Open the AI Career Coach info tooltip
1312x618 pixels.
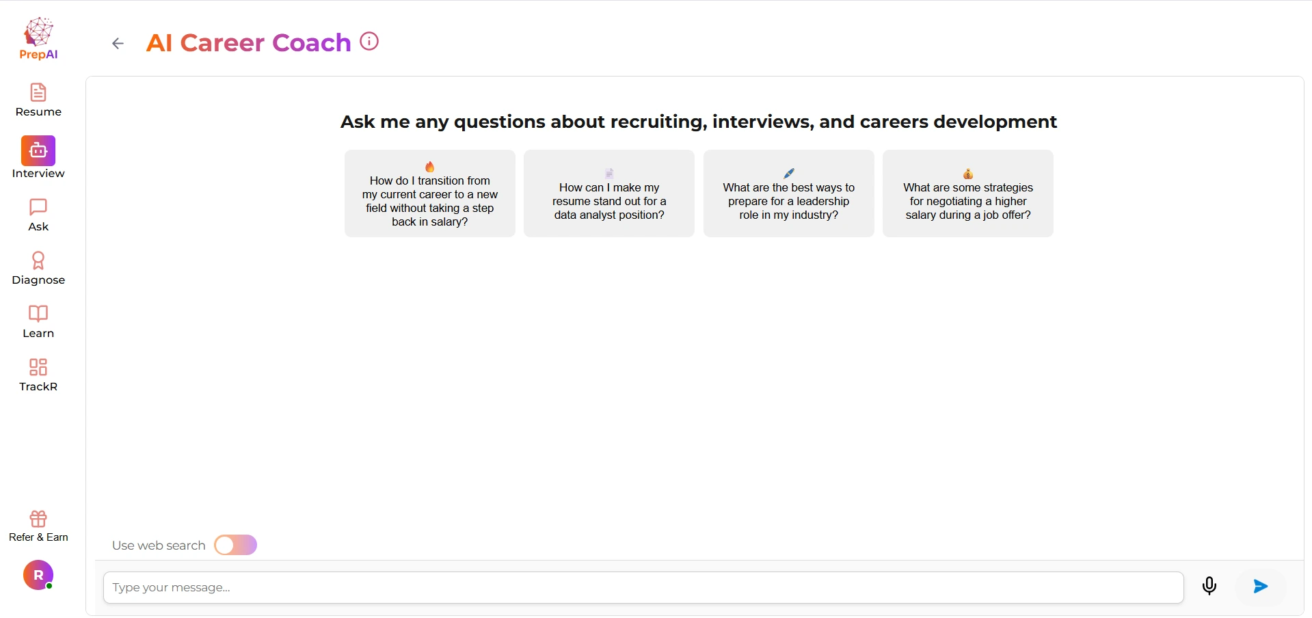(369, 41)
